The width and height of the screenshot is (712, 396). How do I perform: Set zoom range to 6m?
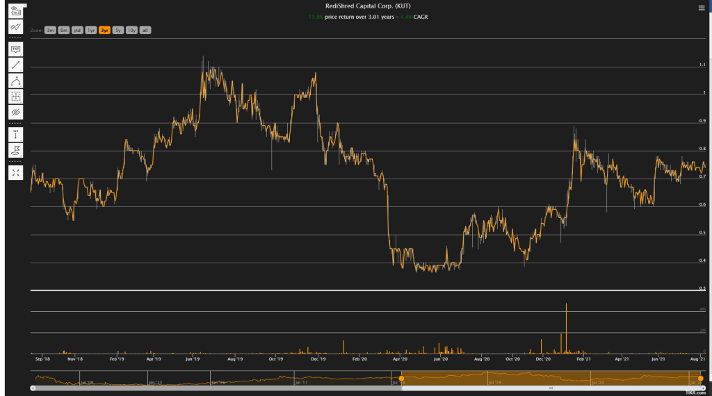[63, 31]
